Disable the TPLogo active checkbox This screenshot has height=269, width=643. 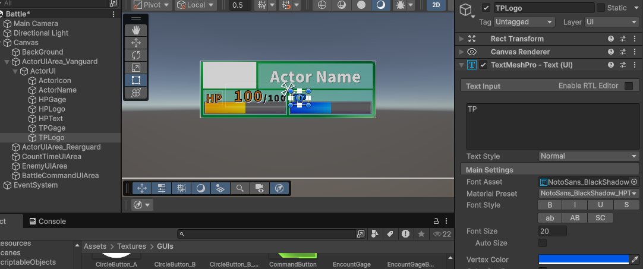pyautogui.click(x=486, y=8)
